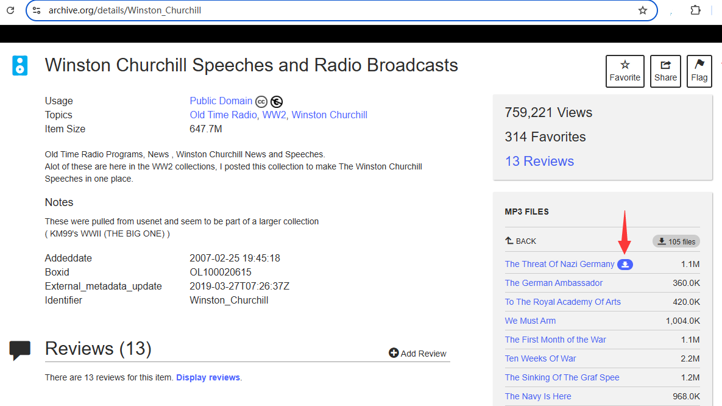722x406 pixels.
Task: Open the Winston Churchill topic link
Action: tap(329, 115)
